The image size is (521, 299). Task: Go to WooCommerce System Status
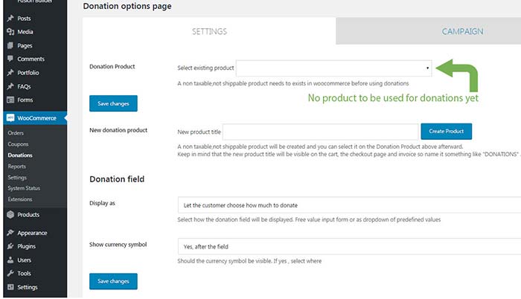(25, 189)
